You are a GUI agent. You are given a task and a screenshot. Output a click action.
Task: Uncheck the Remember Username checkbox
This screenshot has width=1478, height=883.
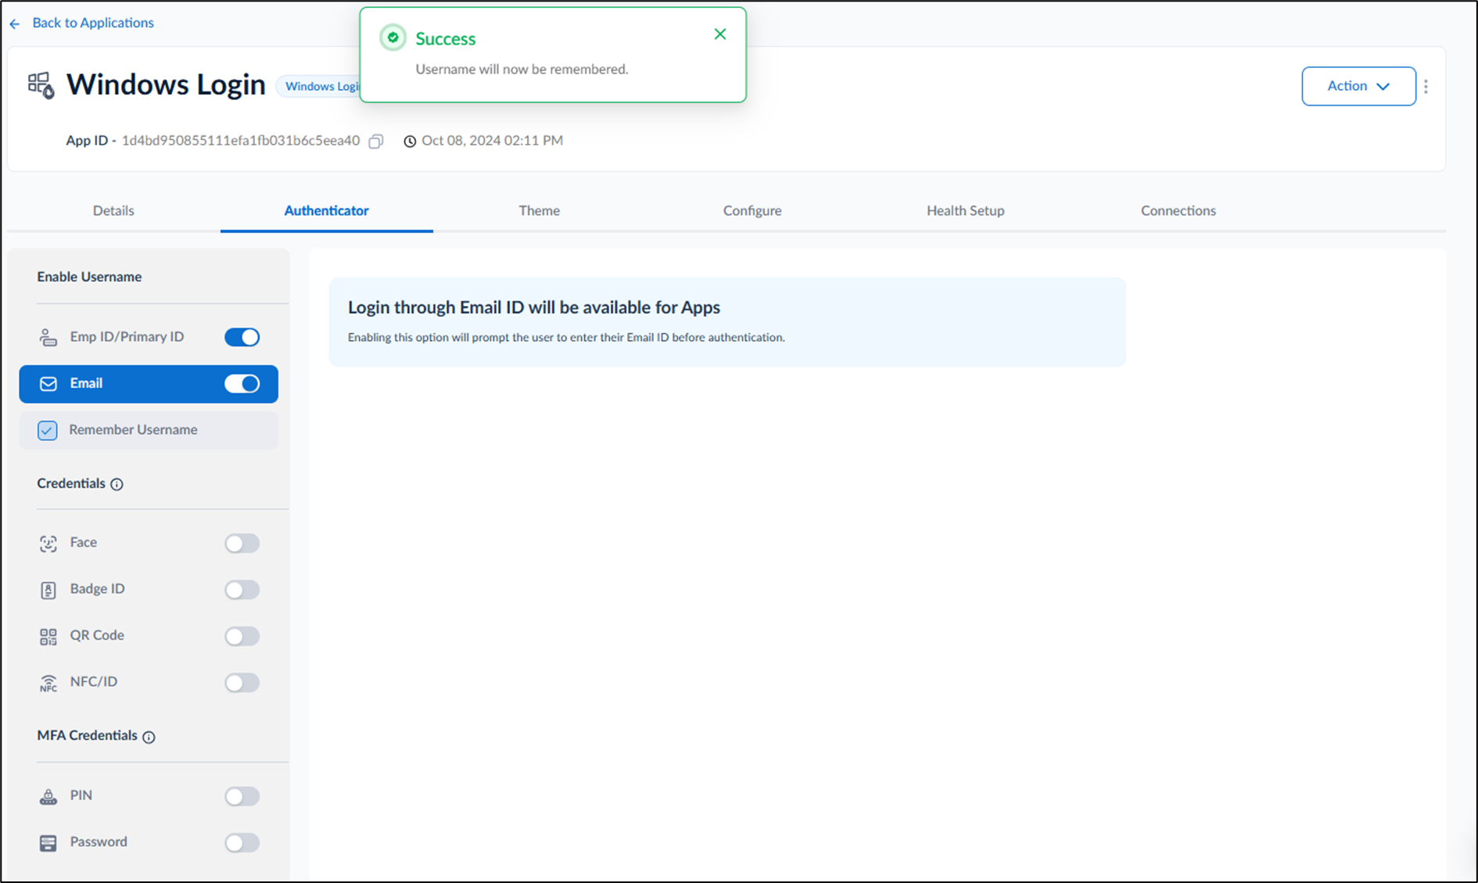click(x=48, y=430)
